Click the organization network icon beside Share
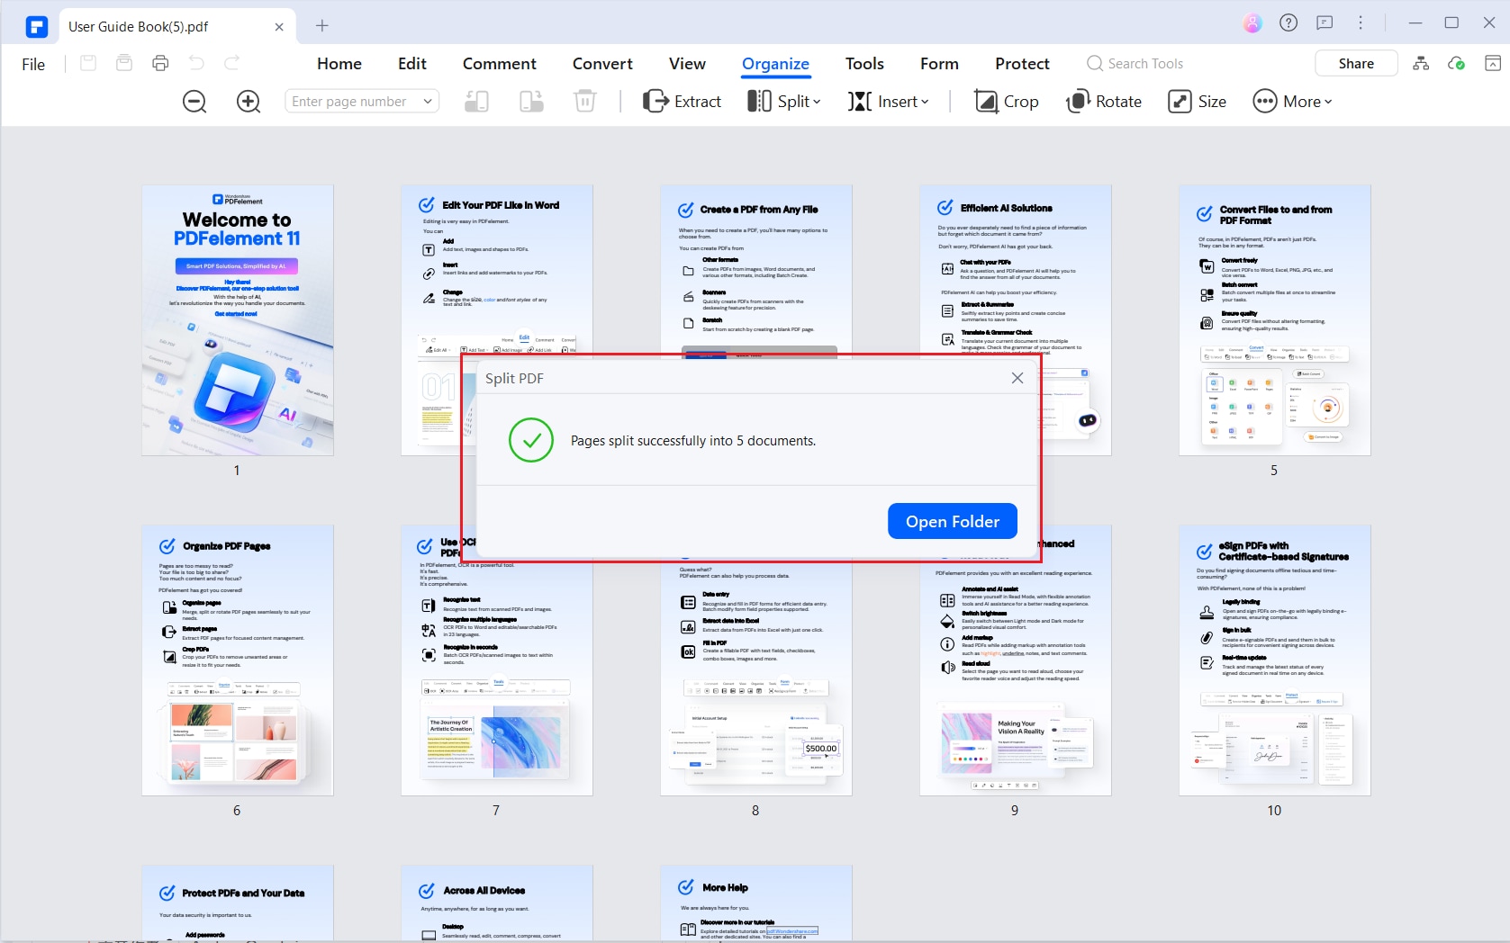 pyautogui.click(x=1421, y=63)
